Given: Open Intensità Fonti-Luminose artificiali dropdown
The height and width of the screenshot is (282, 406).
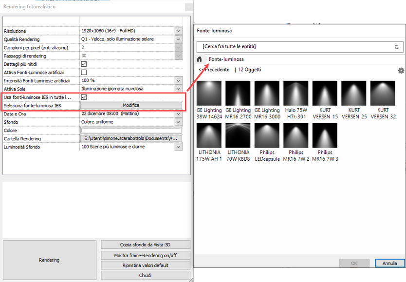Looking at the screenshot, I should (178, 80).
